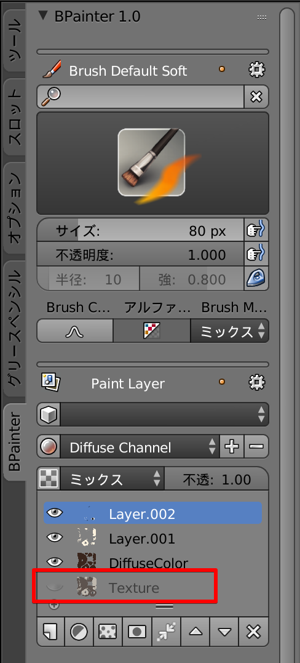300x663 pixels.
Task: Click the Layer.001 thumbnail
Action: (87, 538)
